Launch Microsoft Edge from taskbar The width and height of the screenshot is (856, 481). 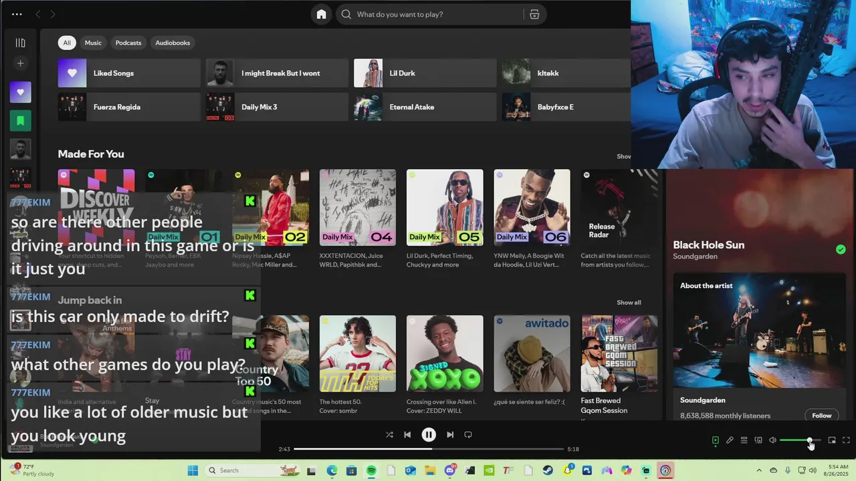(x=332, y=470)
